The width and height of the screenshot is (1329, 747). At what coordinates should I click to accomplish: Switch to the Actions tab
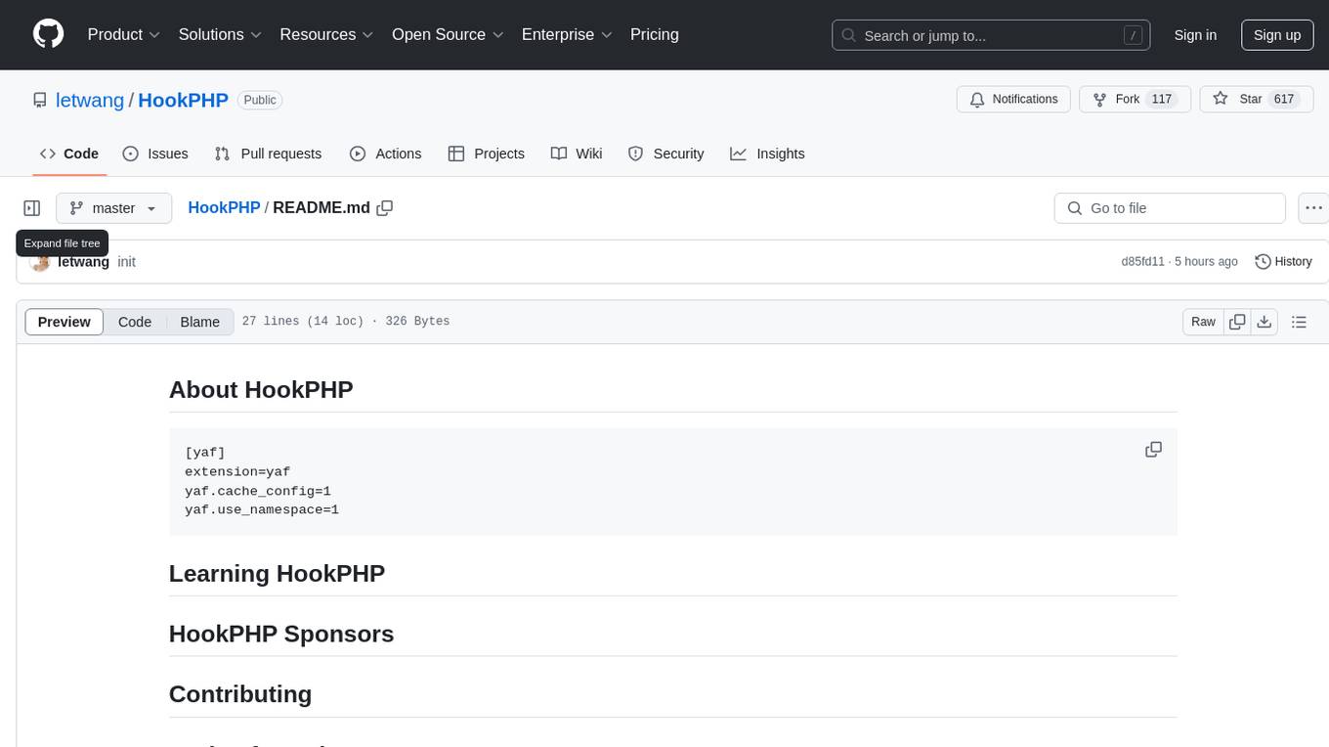click(385, 154)
